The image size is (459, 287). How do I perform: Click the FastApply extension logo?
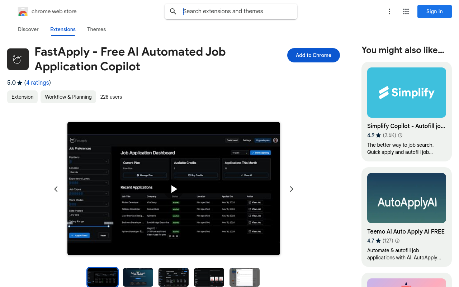18,59
